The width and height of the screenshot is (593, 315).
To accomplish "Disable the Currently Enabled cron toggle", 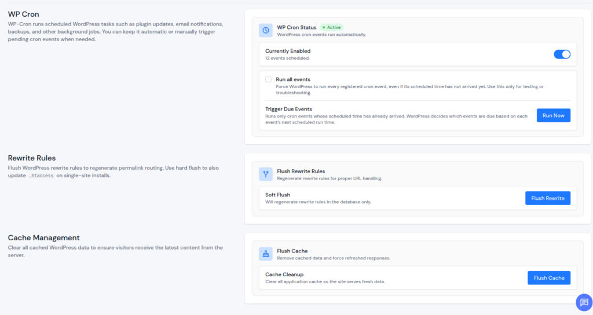I will (562, 54).
